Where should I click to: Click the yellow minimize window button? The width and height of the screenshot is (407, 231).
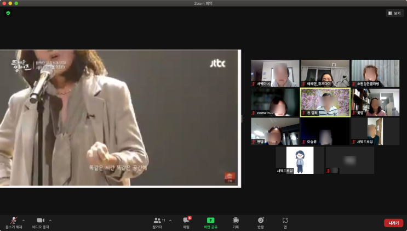coord(10,3)
